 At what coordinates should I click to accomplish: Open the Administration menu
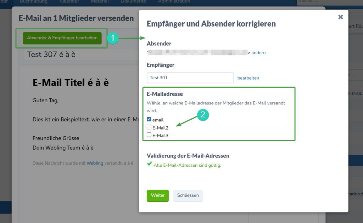pos(174,2)
